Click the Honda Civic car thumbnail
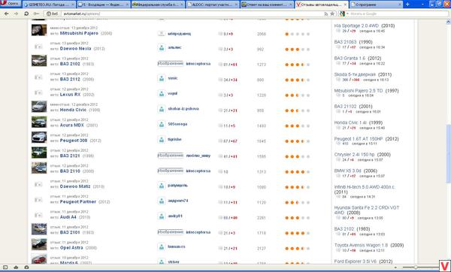Image resolution: width=451 pixels, height=272 pixels. [x=39, y=107]
